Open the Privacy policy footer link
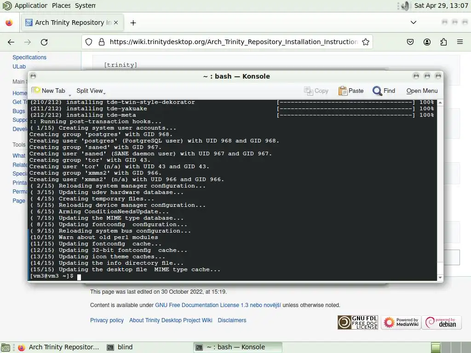 [107, 320]
